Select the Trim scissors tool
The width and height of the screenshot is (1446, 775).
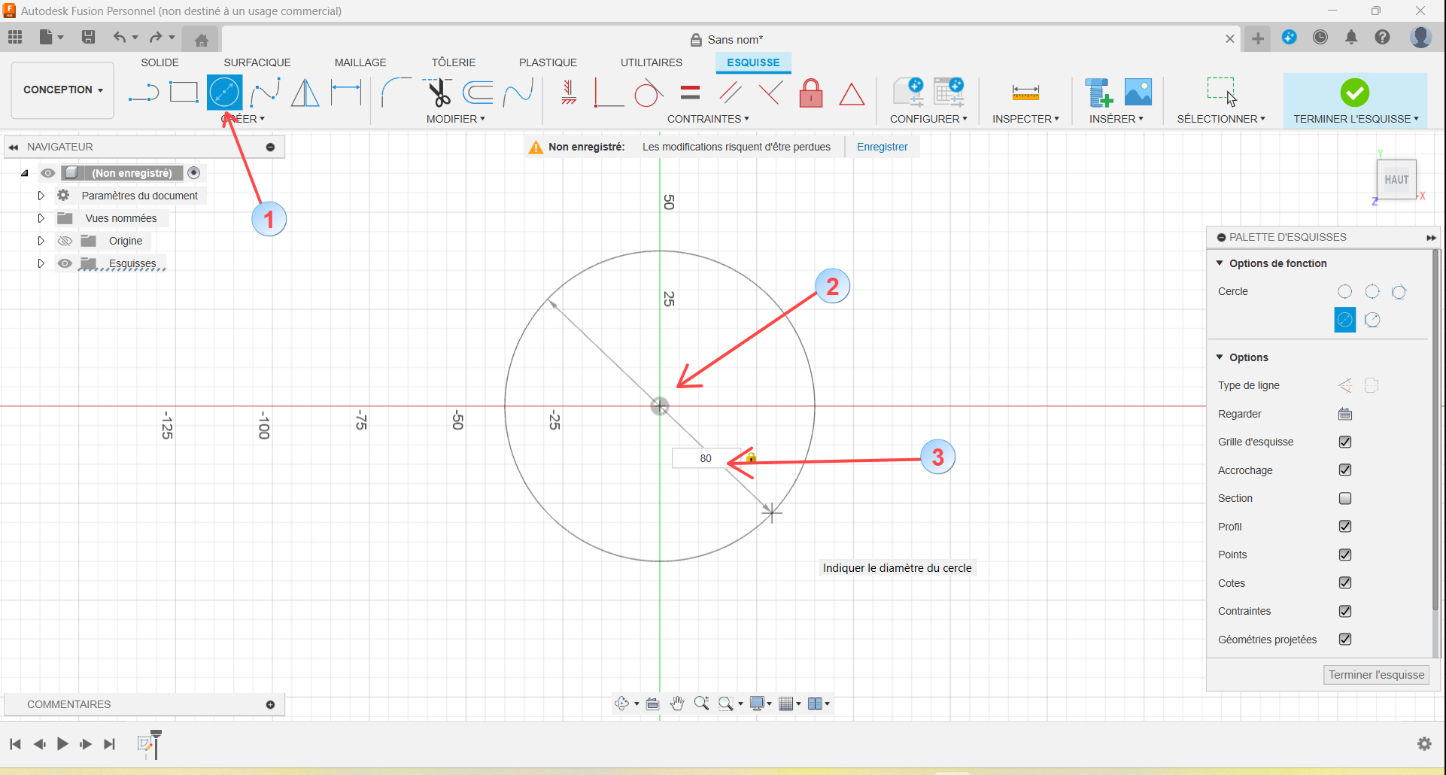[x=437, y=93]
